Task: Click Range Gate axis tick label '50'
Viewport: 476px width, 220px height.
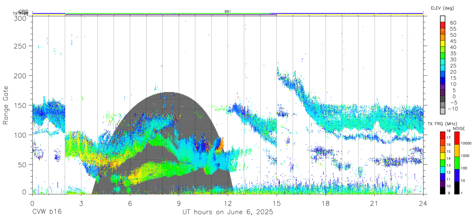Action: (x=22, y=164)
